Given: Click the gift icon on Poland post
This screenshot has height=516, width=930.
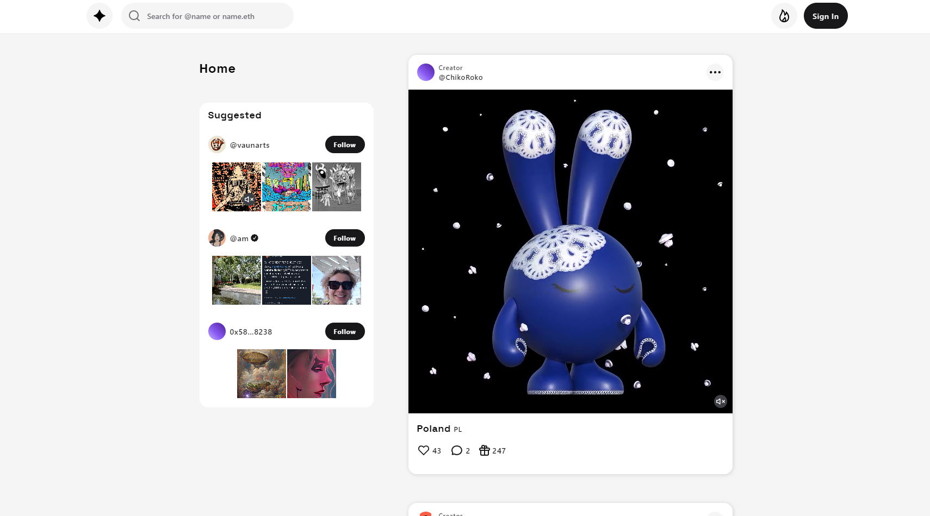Looking at the screenshot, I should pyautogui.click(x=485, y=450).
